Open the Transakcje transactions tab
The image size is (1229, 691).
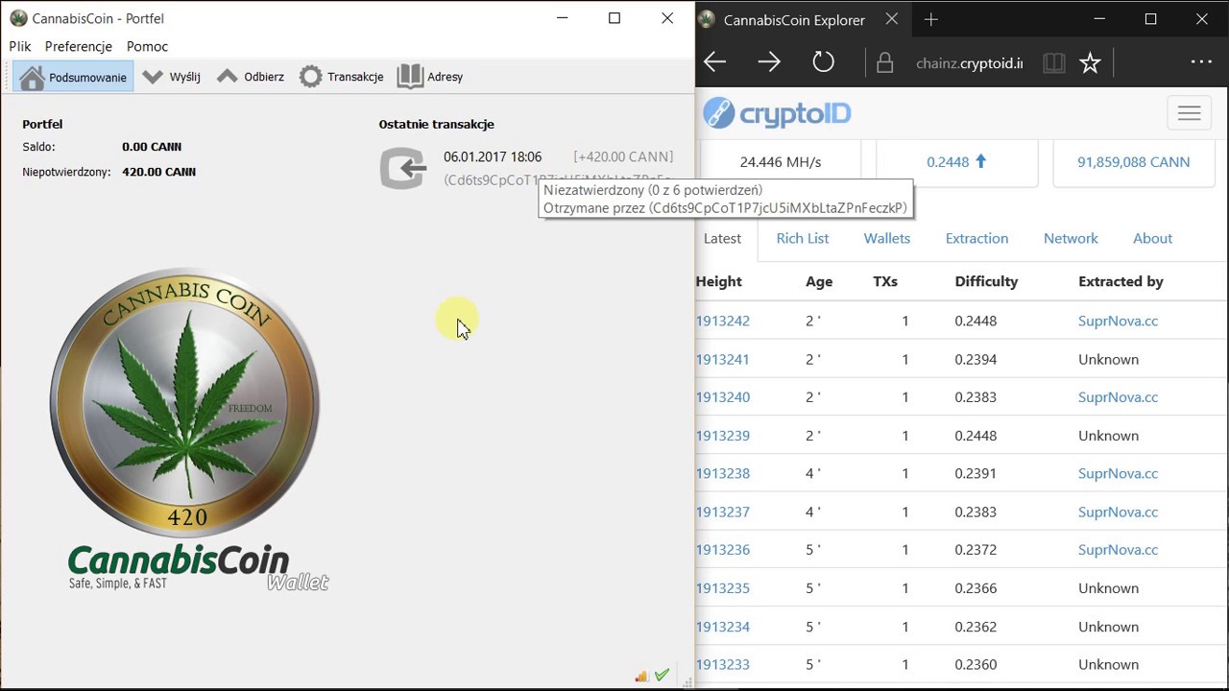pos(341,77)
